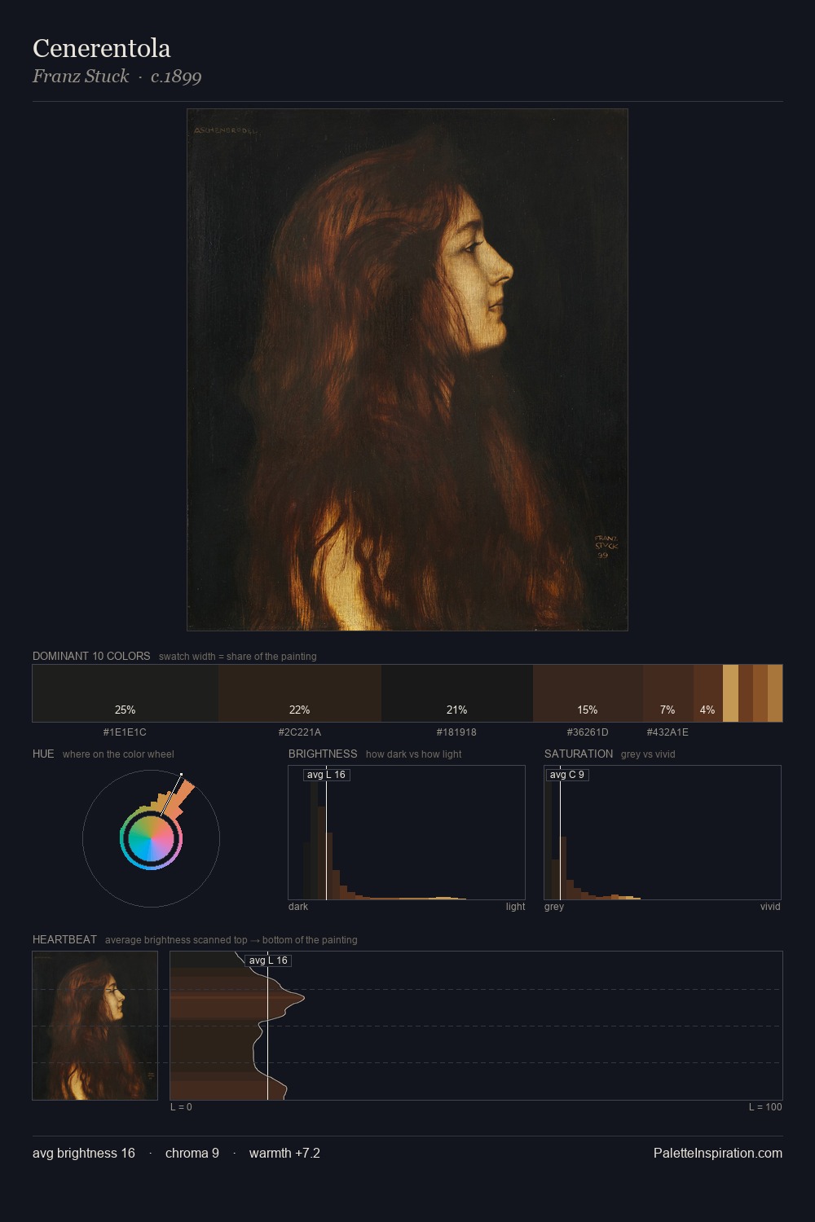Select the 22% dark brown swatch
Screen dimensions: 815x1222
pyautogui.click(x=300, y=693)
